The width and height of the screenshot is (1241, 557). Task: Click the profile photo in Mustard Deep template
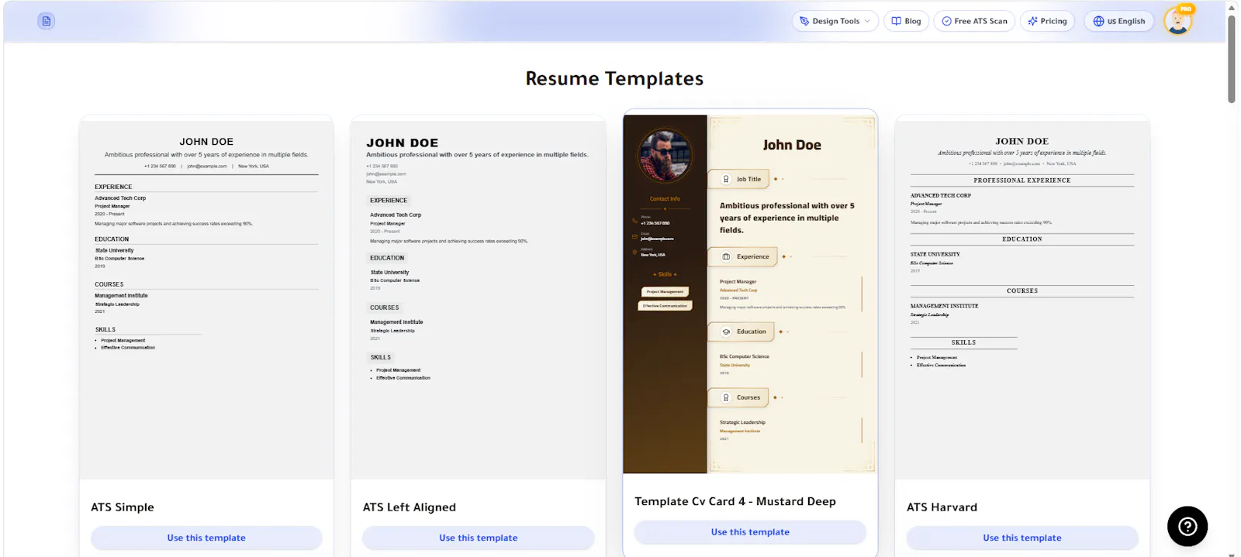pyautogui.click(x=665, y=155)
